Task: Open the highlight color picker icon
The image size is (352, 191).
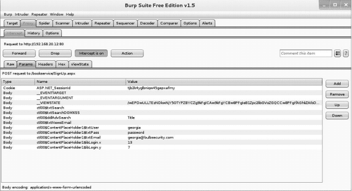Action: (x=337, y=53)
